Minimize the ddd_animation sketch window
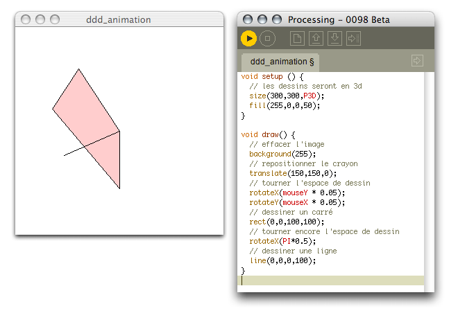Viewport: 449px width, 313px height. 40,19
